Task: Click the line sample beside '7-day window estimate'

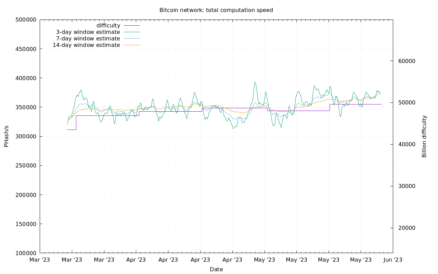Action: pyautogui.click(x=132, y=39)
